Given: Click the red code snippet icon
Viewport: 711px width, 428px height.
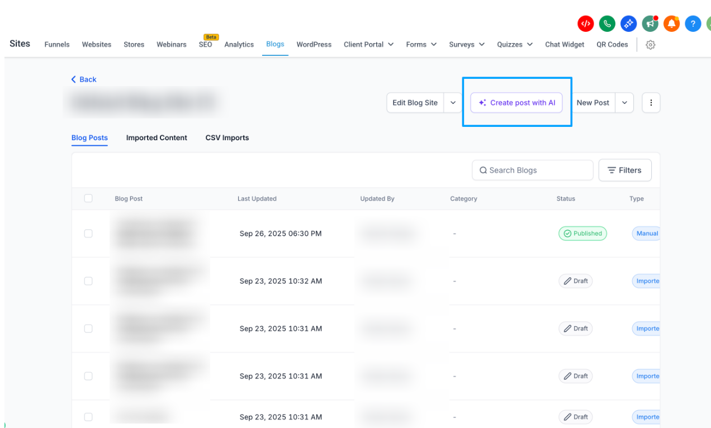Looking at the screenshot, I should (585, 23).
